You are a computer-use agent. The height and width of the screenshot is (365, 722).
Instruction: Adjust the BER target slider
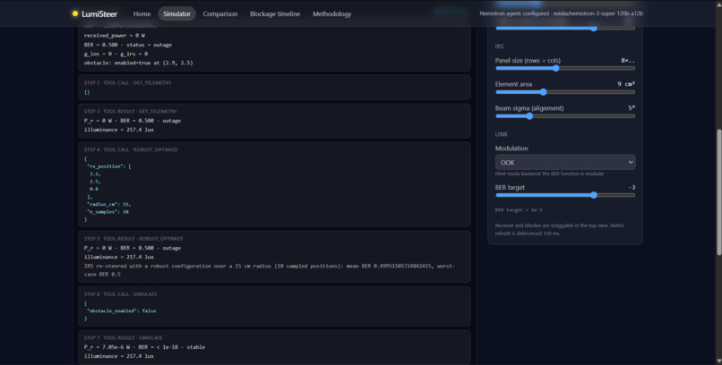click(565, 195)
